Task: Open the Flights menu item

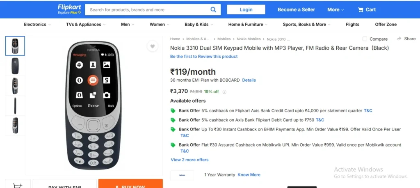Action: click(352, 24)
